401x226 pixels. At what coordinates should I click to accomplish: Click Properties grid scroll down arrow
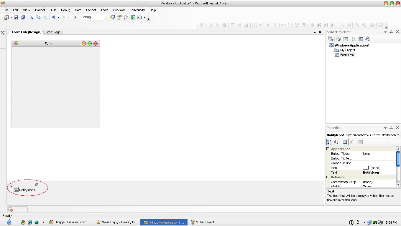click(398, 185)
